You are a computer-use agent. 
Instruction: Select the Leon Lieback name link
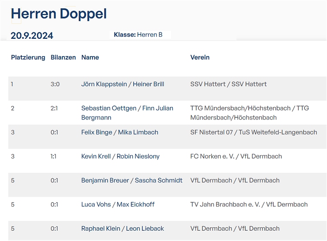[x=145, y=229]
